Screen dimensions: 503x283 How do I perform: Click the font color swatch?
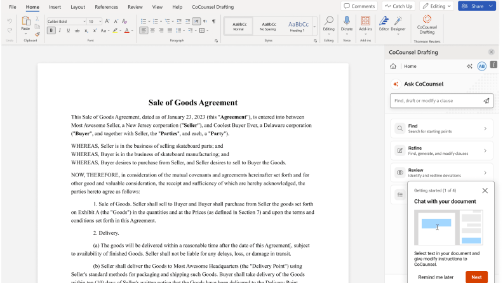[x=127, y=30]
